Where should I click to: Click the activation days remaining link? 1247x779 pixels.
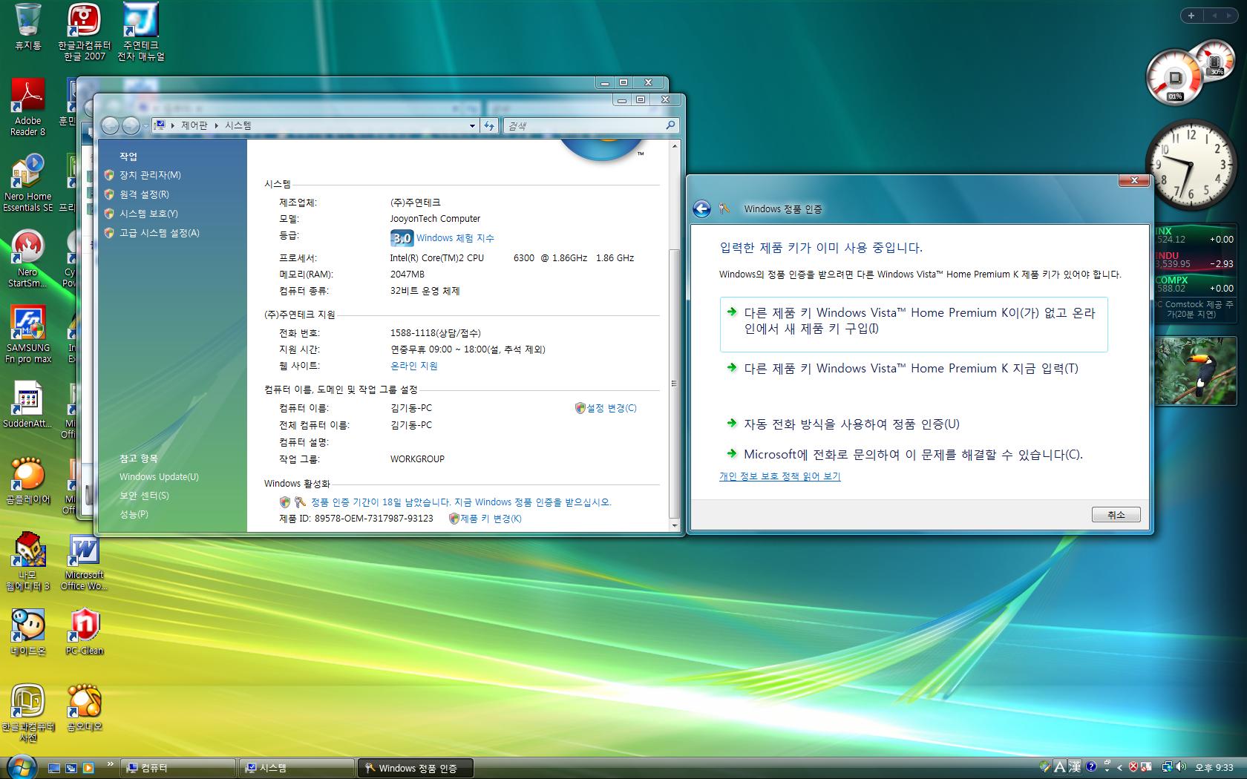[x=461, y=502]
